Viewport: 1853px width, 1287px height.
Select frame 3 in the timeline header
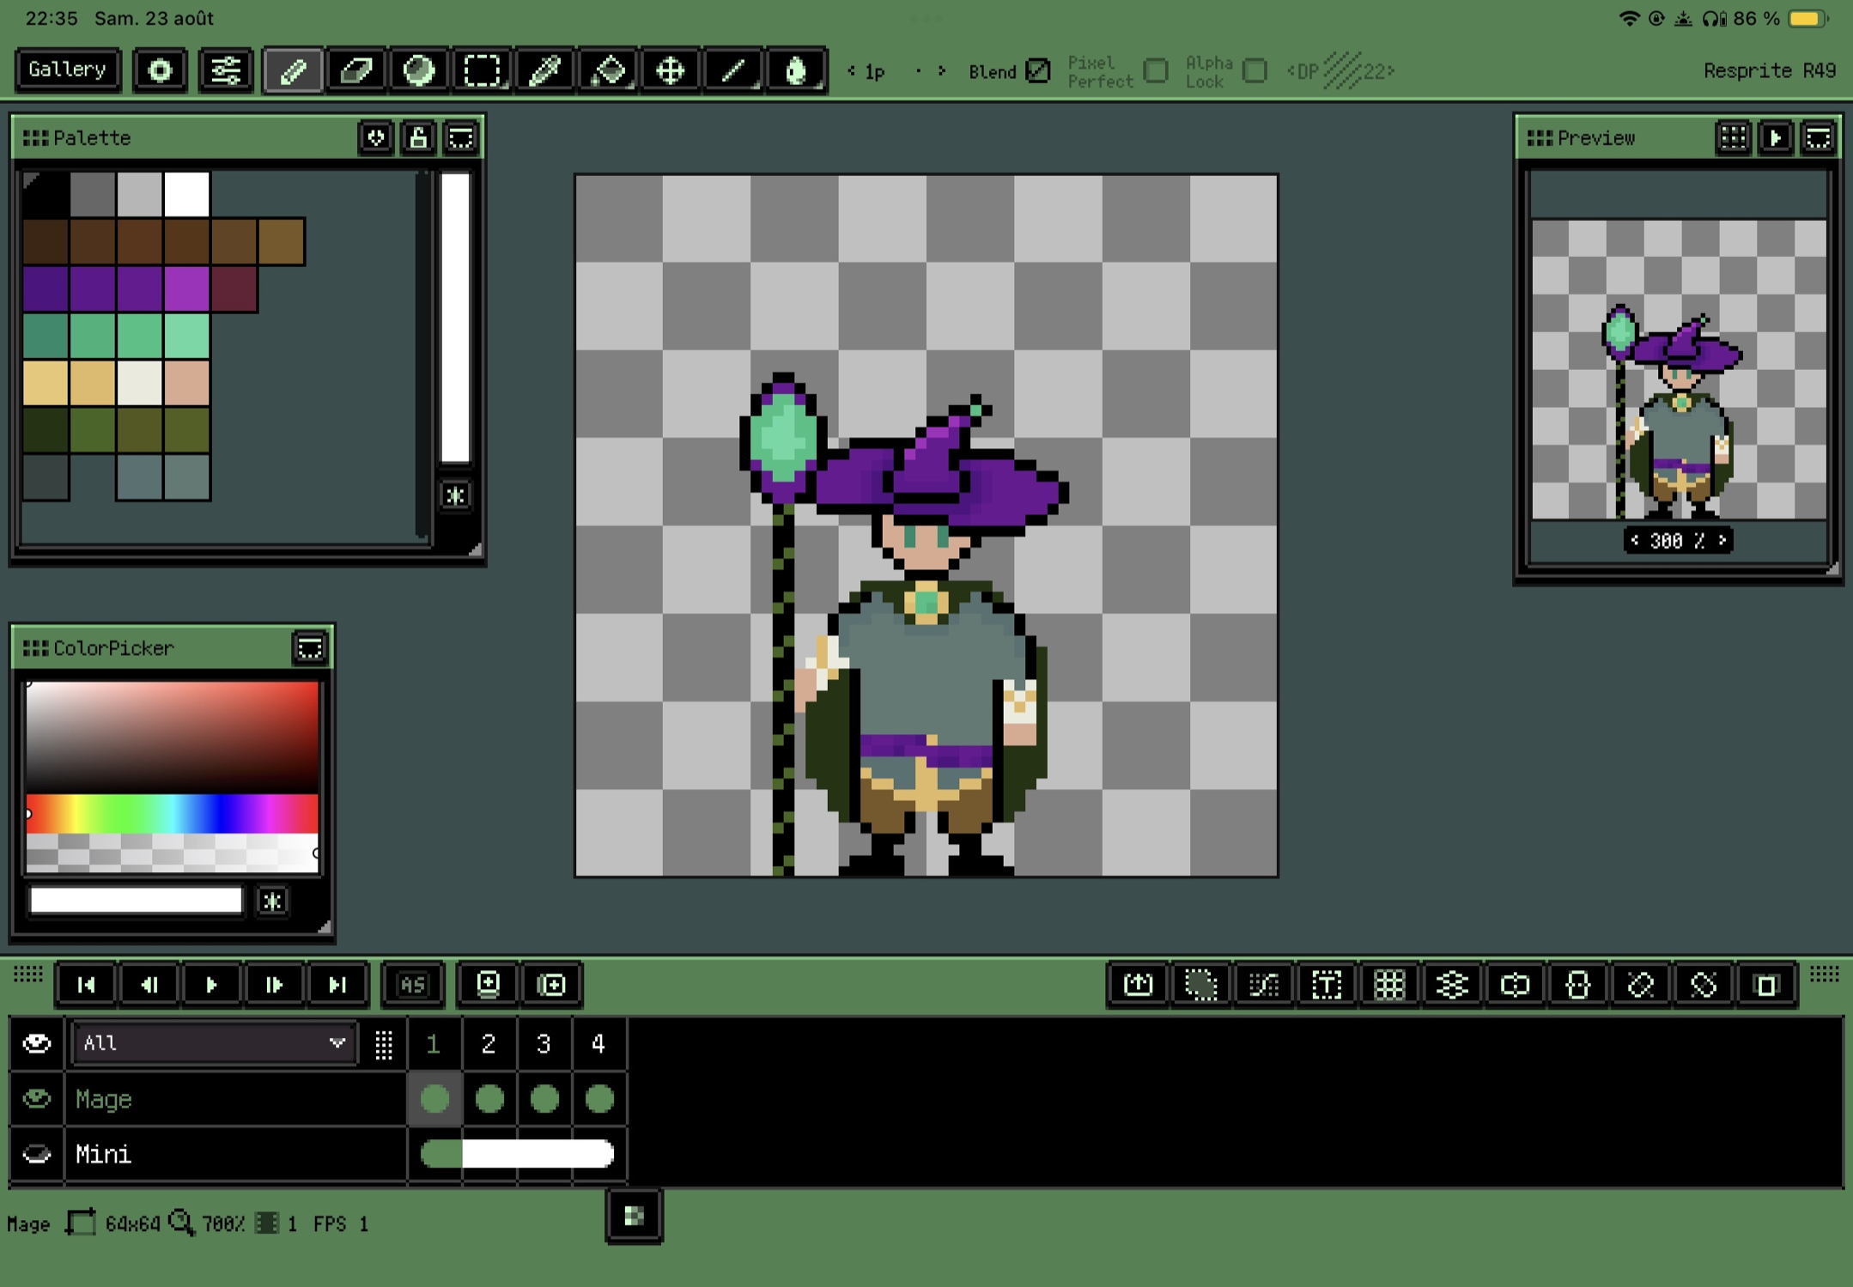tap(544, 1043)
